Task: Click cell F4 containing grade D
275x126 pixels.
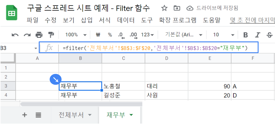Action: click(x=253, y=95)
